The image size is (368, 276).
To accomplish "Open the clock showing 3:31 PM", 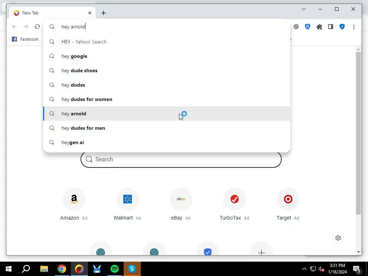I will pyautogui.click(x=337, y=269).
